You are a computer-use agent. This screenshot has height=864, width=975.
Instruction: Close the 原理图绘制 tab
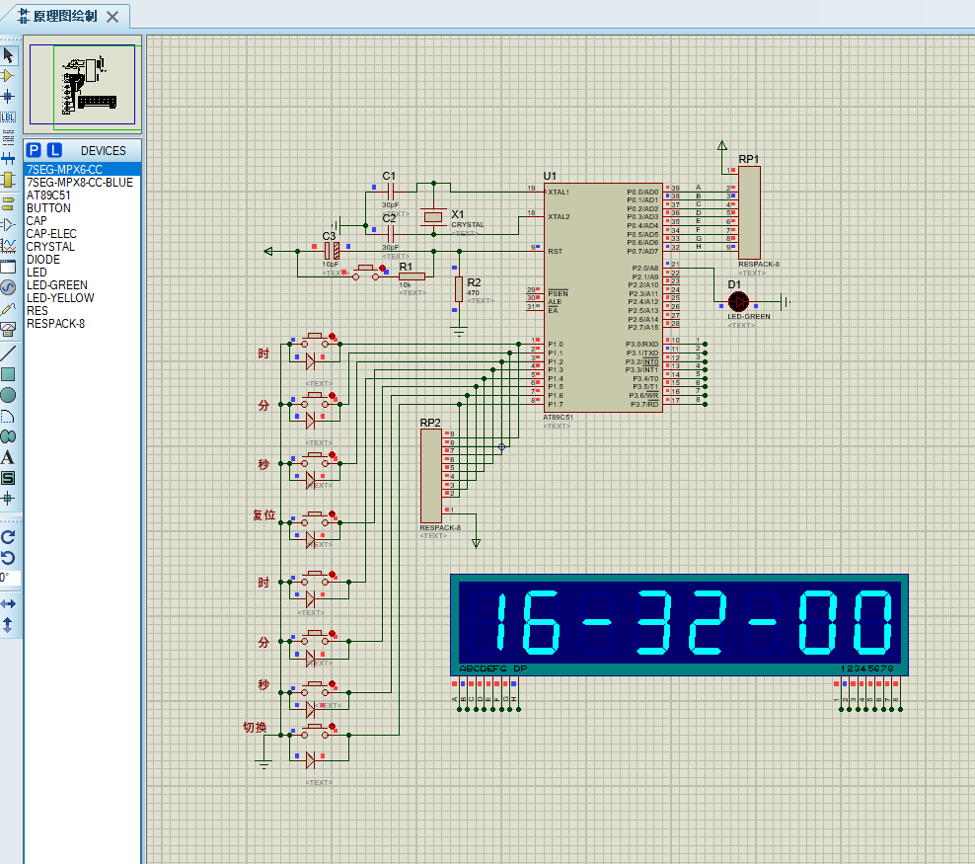(112, 17)
